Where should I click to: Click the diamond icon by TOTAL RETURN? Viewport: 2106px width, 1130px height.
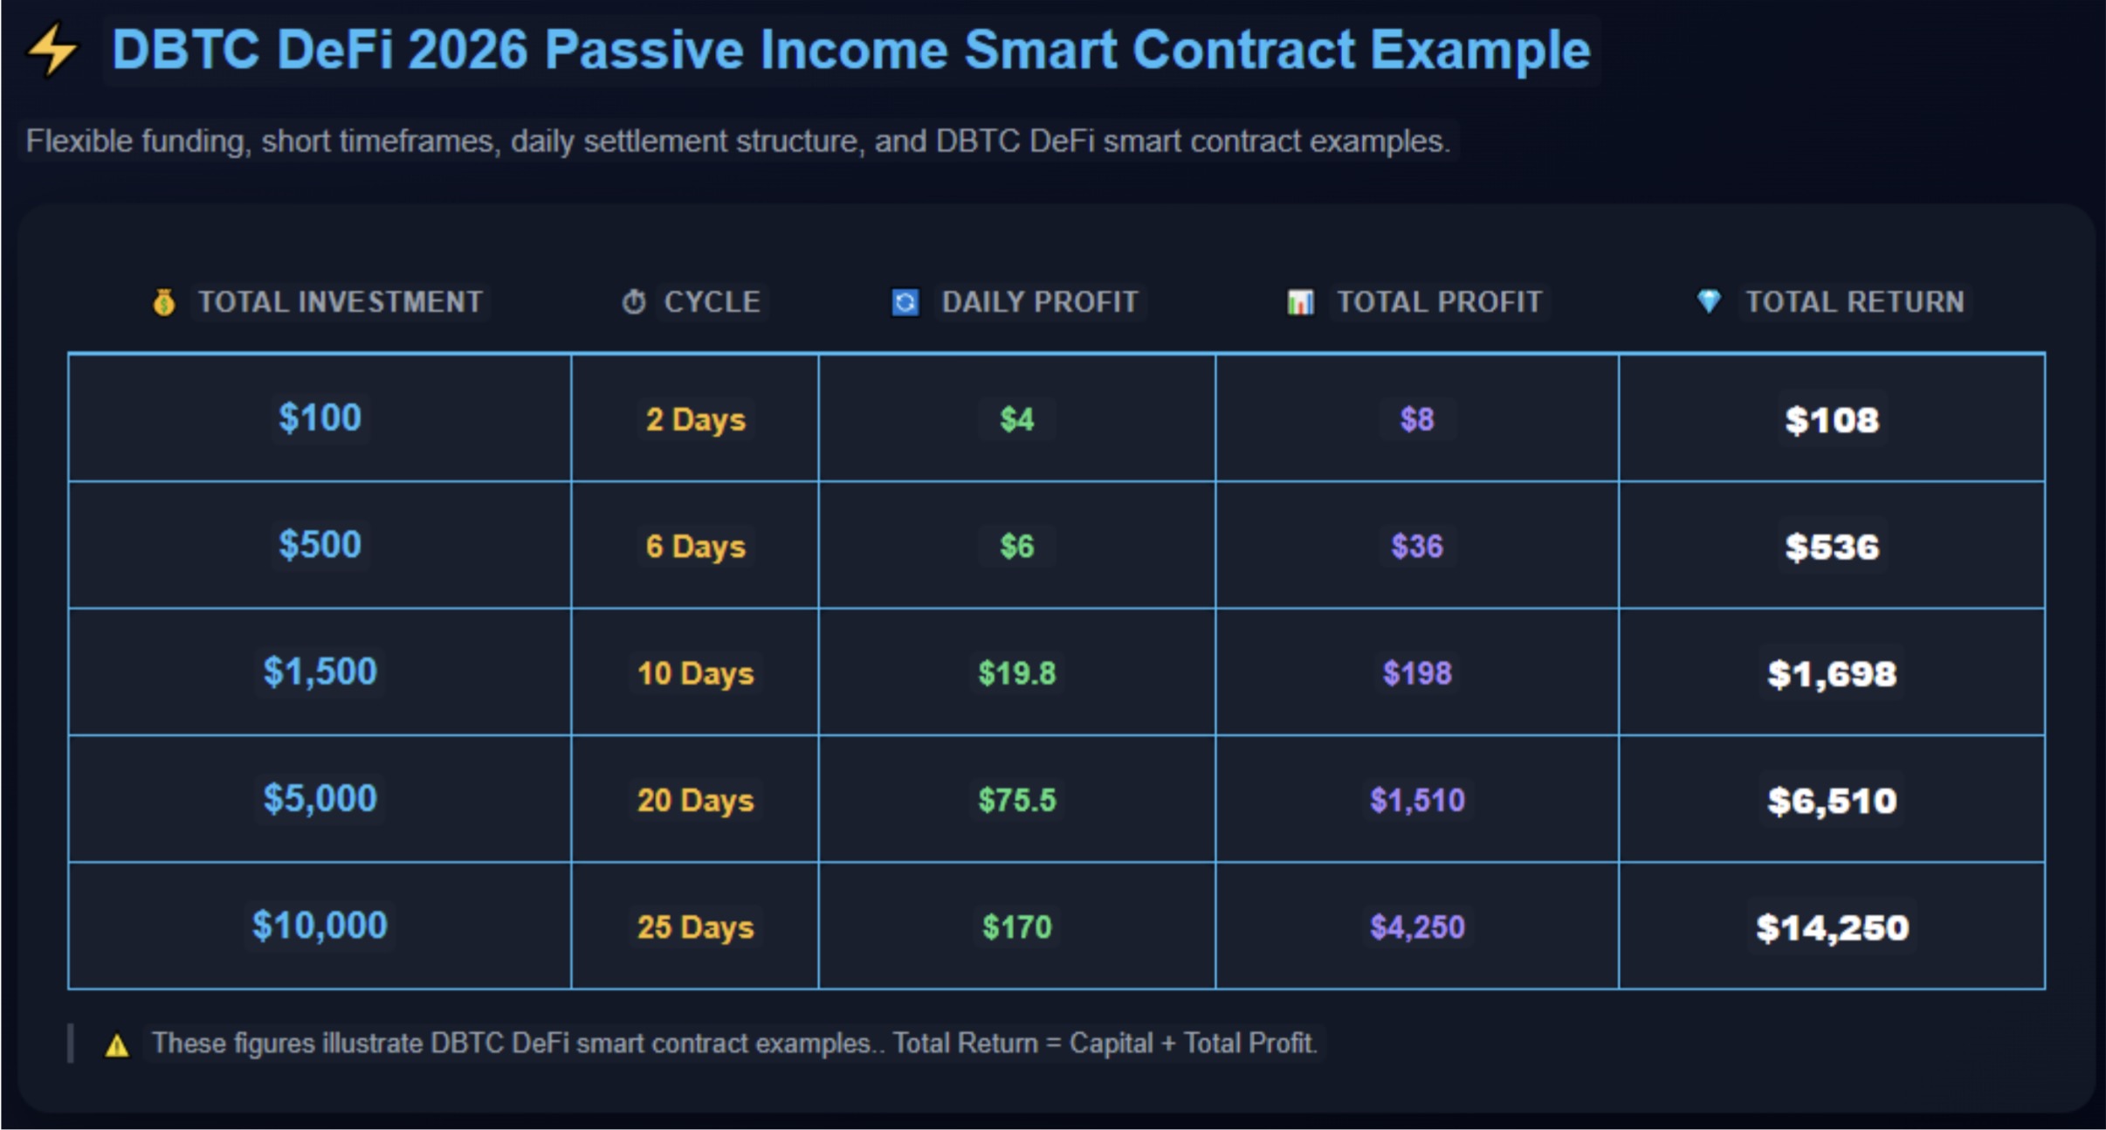[1709, 301]
